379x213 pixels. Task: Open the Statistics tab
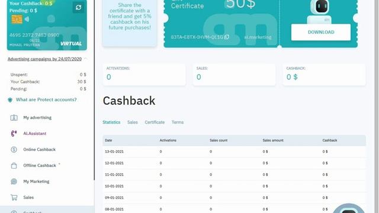(111, 122)
